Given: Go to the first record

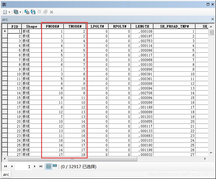Looking at the screenshot, I should 6,166.
